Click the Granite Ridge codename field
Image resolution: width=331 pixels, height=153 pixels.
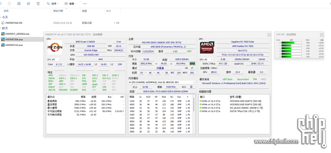tap(91, 50)
